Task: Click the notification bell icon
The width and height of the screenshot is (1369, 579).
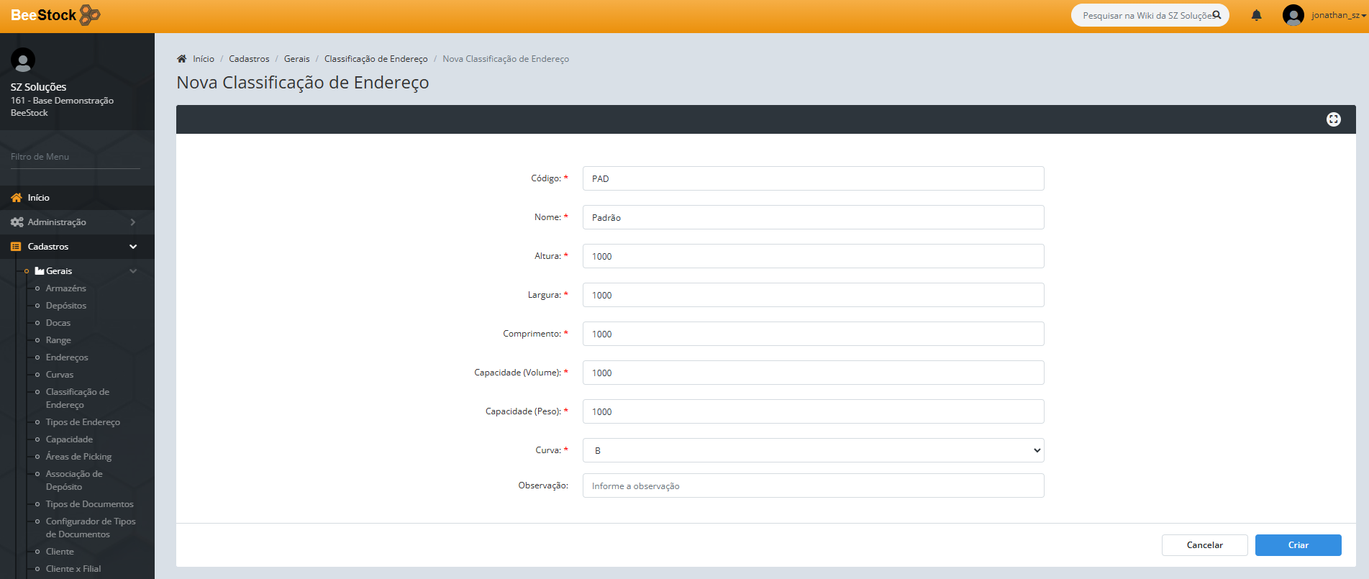Action: click(1256, 15)
